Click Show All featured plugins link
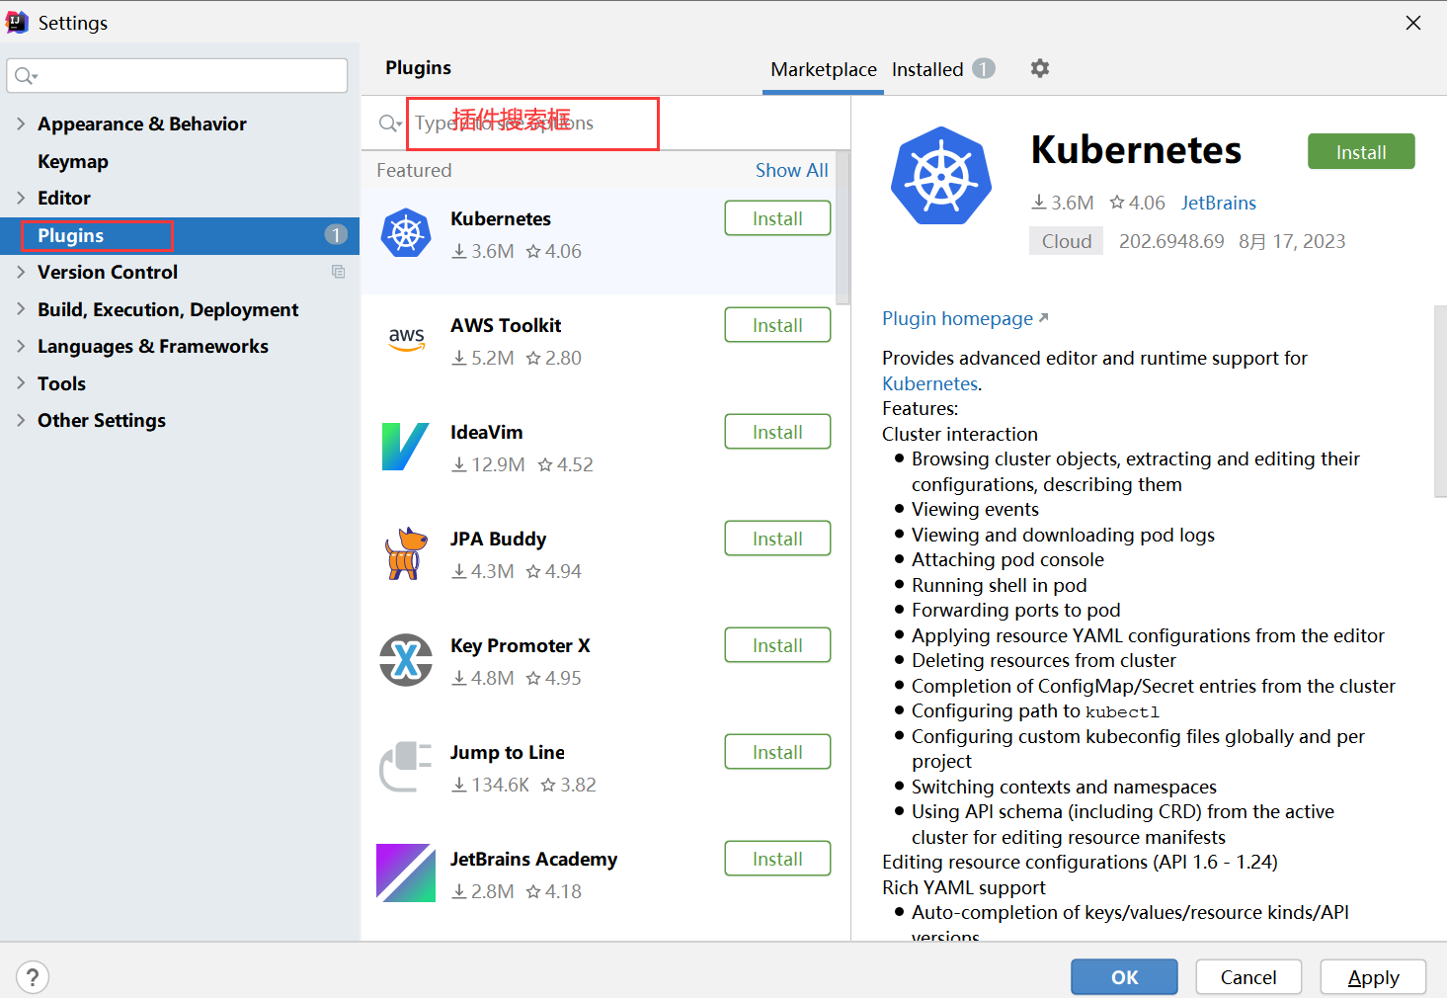The width and height of the screenshot is (1447, 998). 791,170
